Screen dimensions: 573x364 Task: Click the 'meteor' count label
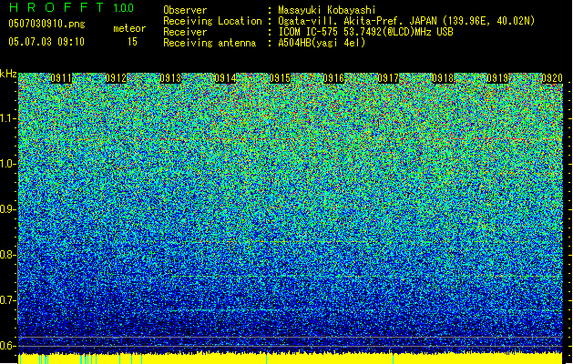coord(129,28)
